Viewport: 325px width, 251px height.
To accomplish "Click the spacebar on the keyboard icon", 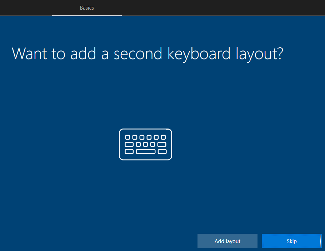I will (x=145, y=151).
